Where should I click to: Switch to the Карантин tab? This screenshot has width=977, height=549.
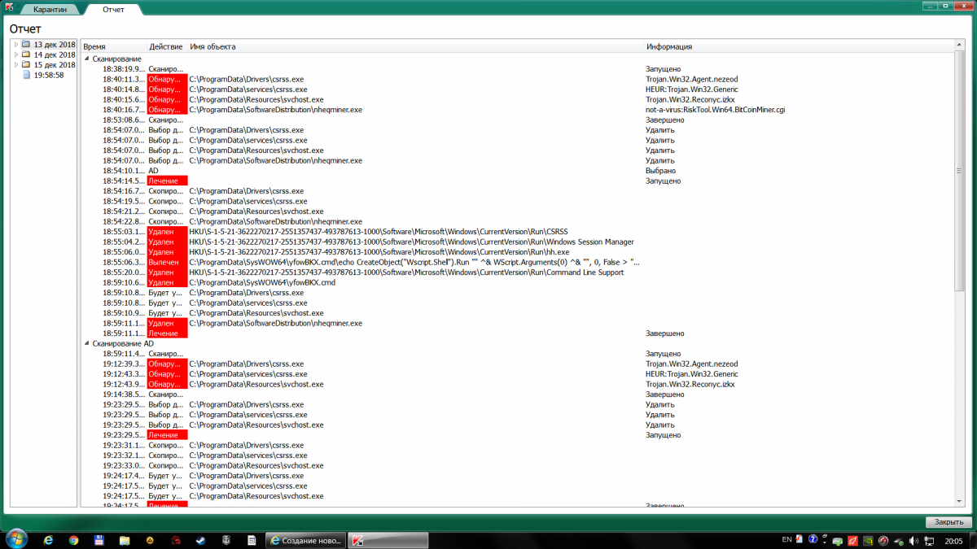click(x=50, y=10)
